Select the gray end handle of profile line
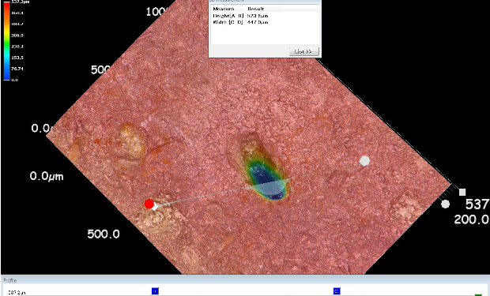490x296 pixels. [364, 161]
